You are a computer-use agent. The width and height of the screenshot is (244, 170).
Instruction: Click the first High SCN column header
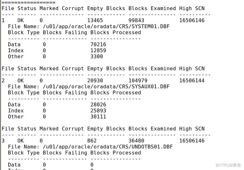192,8
